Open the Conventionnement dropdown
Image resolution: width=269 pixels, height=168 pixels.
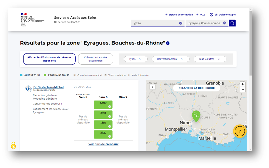click(170, 59)
